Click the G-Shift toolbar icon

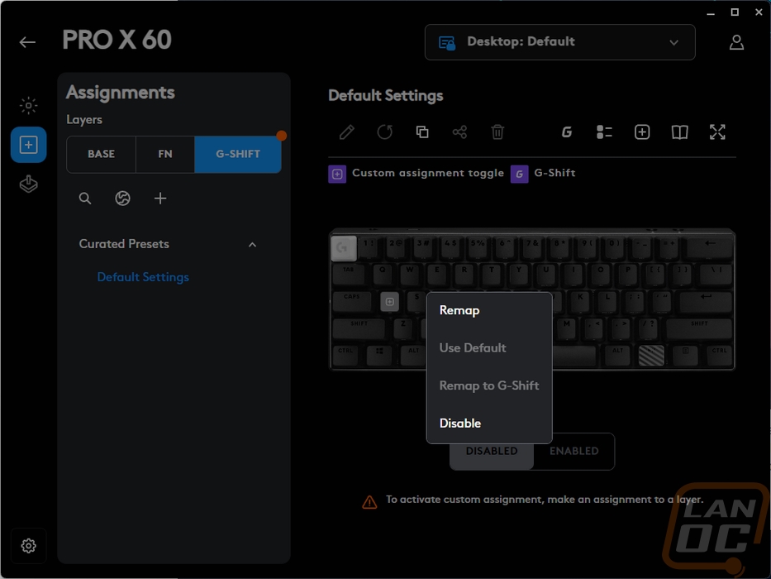[x=567, y=132]
